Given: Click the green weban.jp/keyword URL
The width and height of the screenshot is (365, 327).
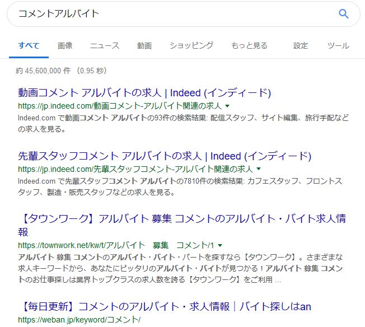Looking at the screenshot, I should coord(79,320).
